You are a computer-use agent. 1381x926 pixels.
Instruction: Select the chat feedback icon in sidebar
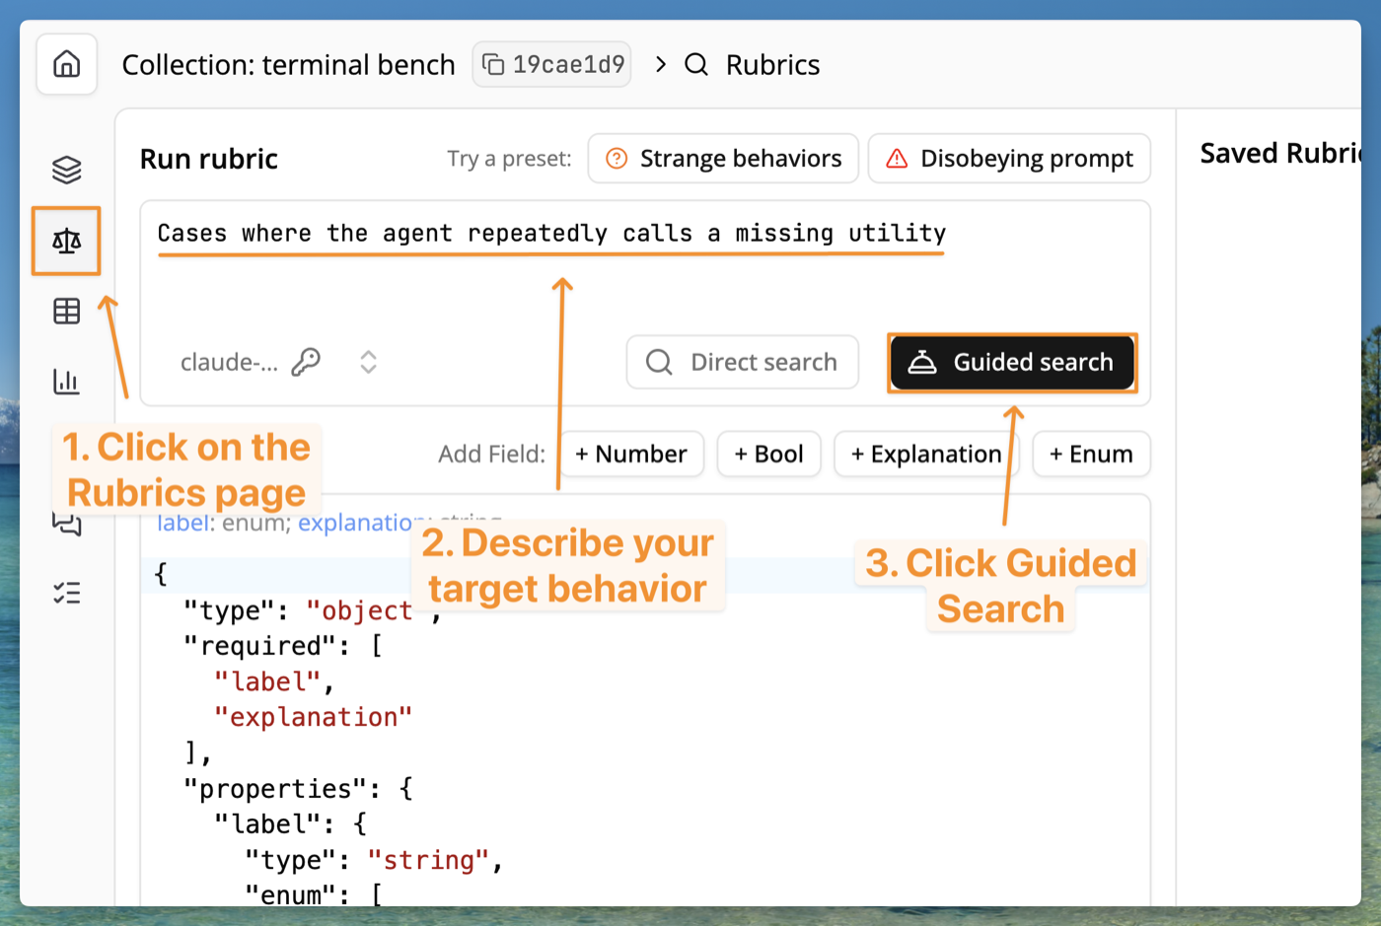pyautogui.click(x=66, y=524)
